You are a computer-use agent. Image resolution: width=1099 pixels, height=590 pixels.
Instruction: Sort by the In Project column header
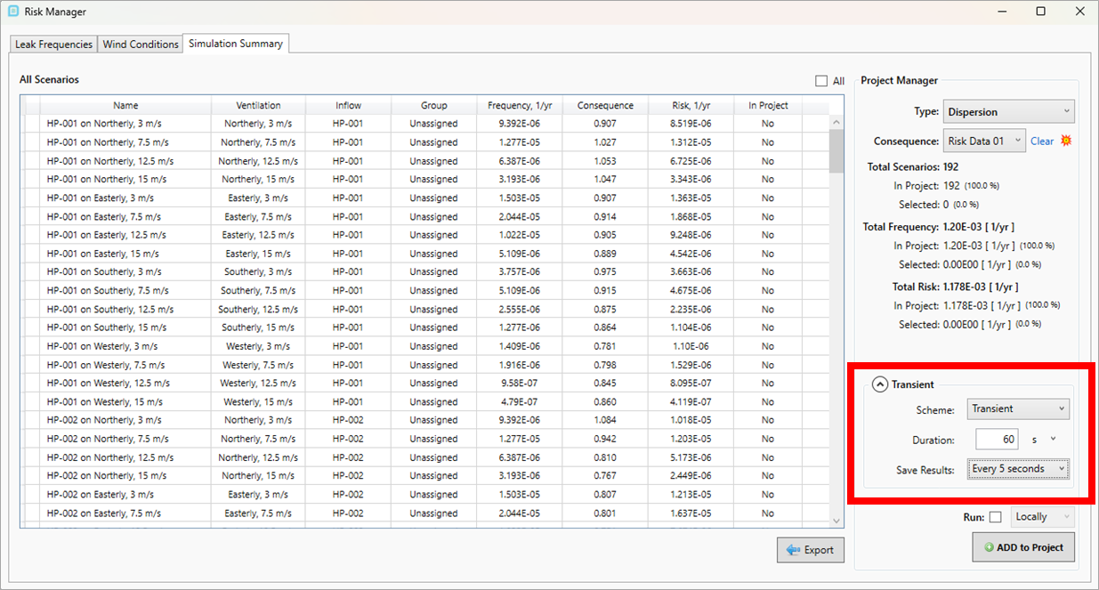click(768, 105)
